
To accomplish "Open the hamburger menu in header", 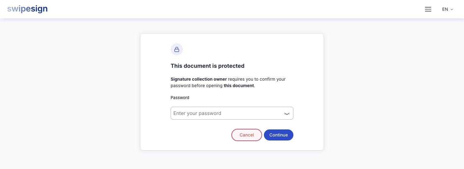I will pyautogui.click(x=428, y=9).
